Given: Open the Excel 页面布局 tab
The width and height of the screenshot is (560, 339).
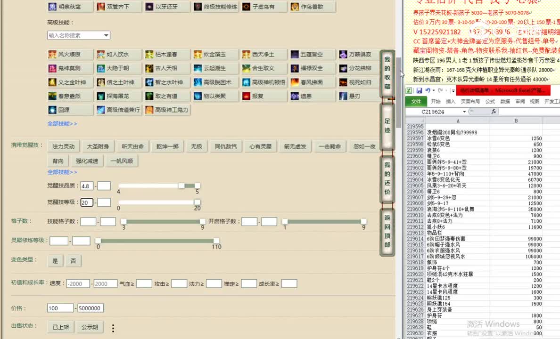Looking at the screenshot, I should tap(470, 101).
